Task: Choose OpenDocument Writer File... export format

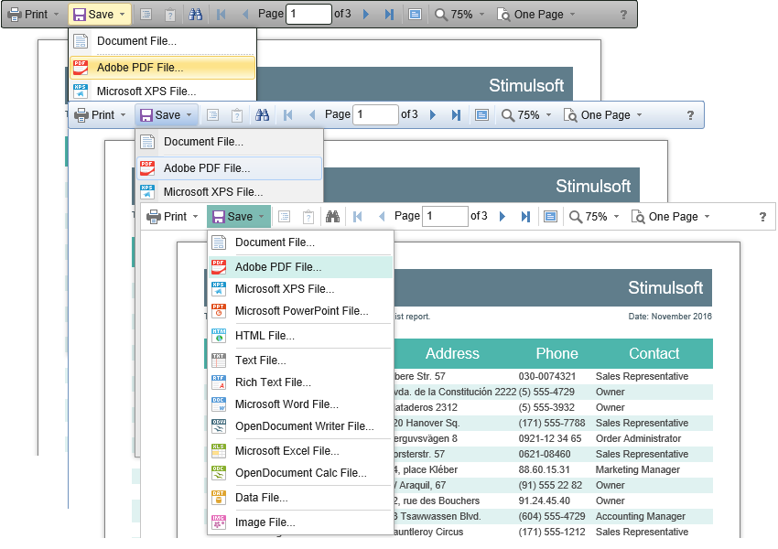Action: [304, 426]
